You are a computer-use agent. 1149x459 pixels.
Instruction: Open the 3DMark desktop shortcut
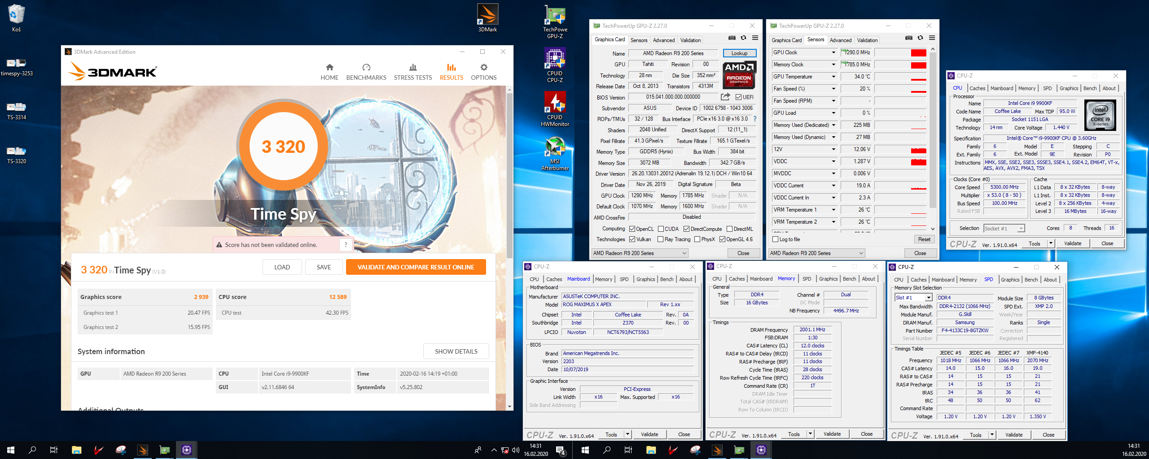point(487,18)
